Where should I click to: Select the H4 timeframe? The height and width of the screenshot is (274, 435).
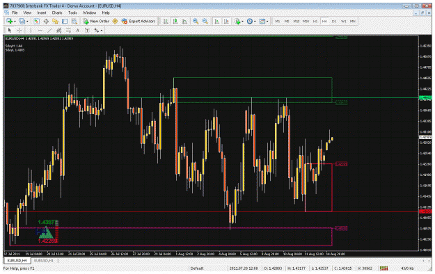tap(324, 22)
